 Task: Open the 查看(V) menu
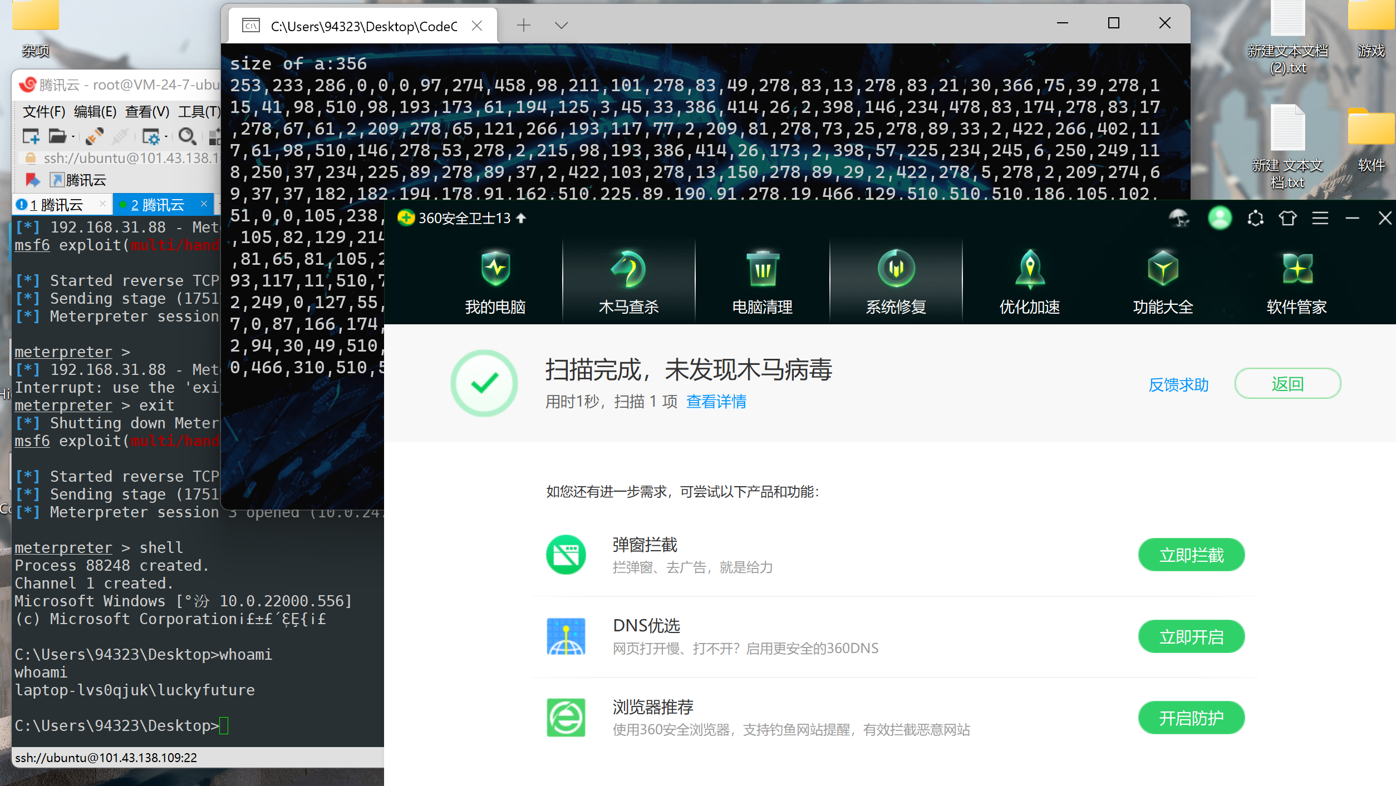[x=146, y=111]
